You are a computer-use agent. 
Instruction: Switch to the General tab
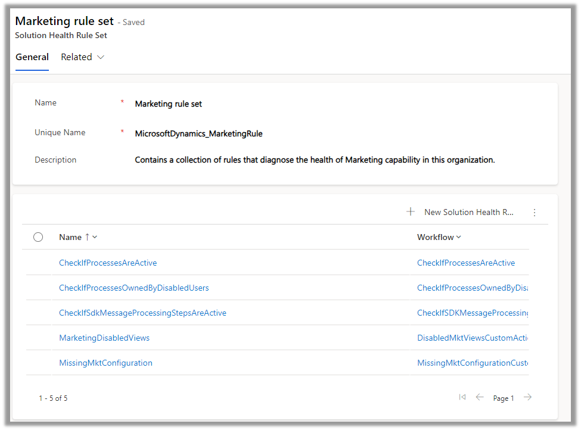click(32, 57)
